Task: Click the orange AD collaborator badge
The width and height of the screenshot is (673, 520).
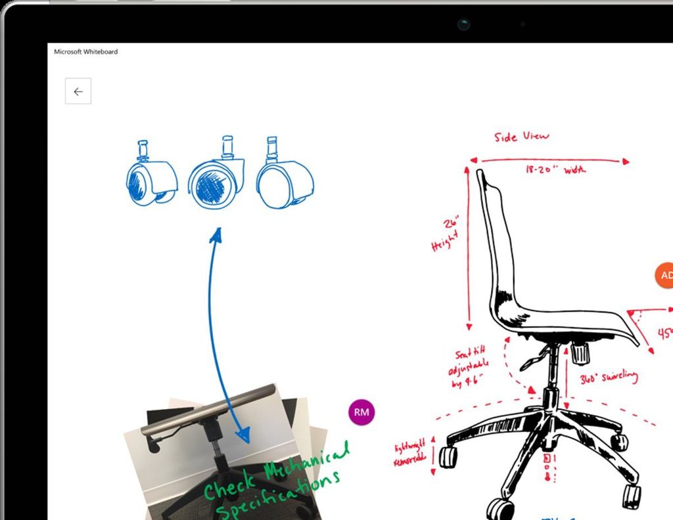Action: (666, 276)
